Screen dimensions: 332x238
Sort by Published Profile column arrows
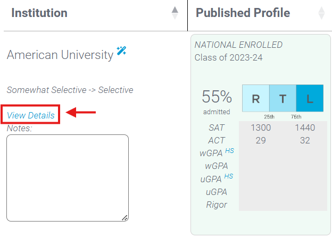(x=321, y=13)
